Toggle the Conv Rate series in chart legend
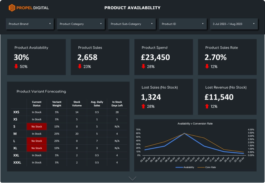This screenshot has width=265, height=183. point(208,167)
